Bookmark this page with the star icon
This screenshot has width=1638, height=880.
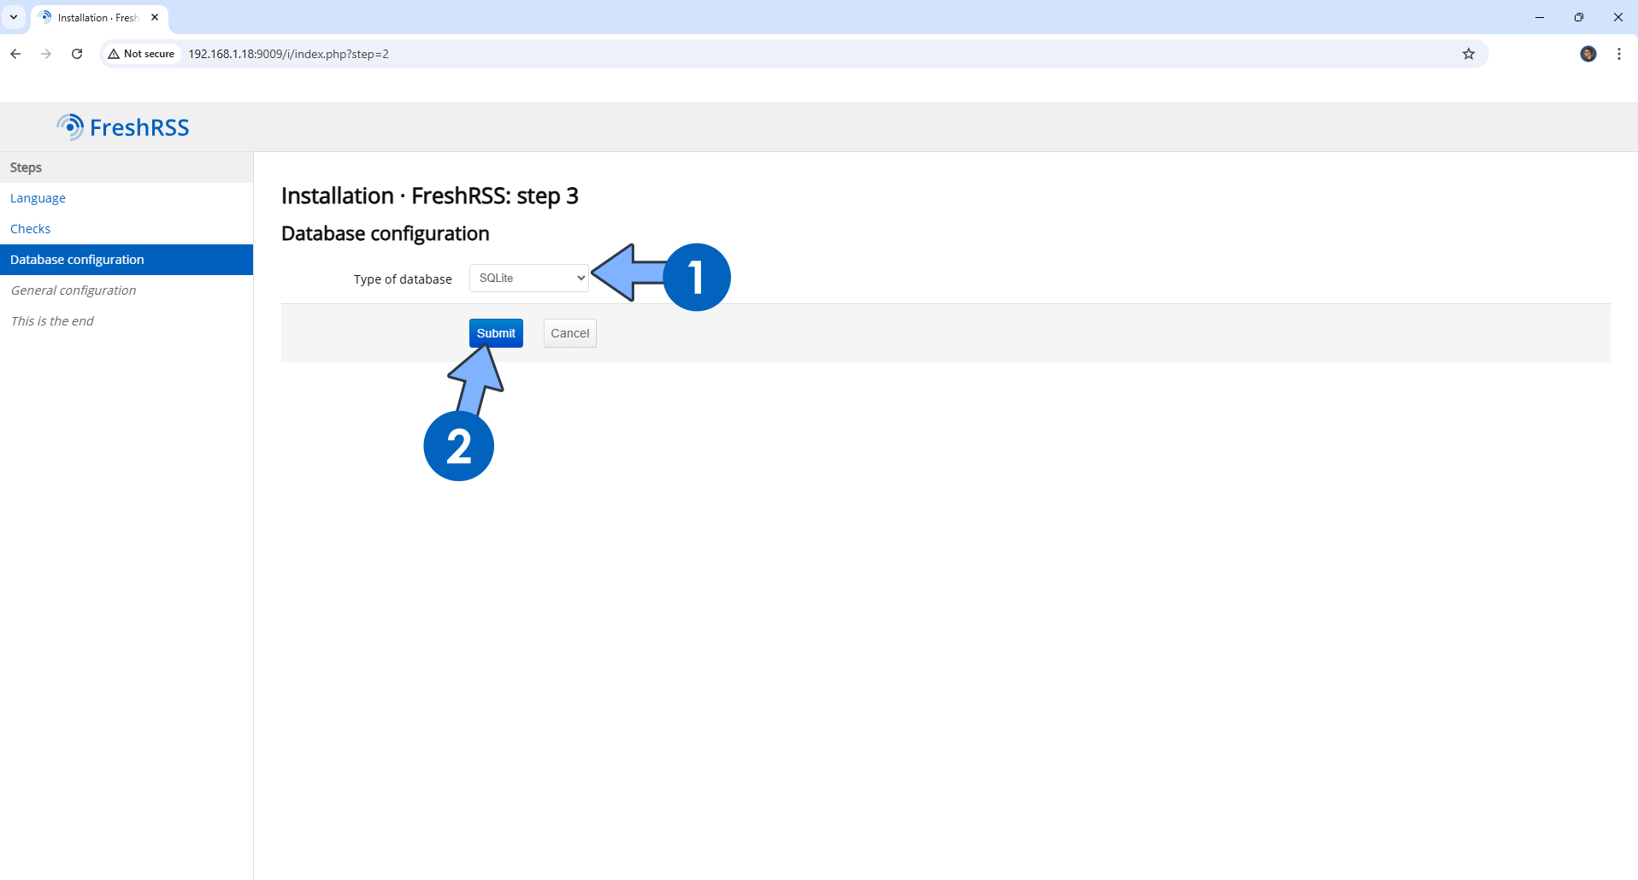pyautogui.click(x=1469, y=54)
